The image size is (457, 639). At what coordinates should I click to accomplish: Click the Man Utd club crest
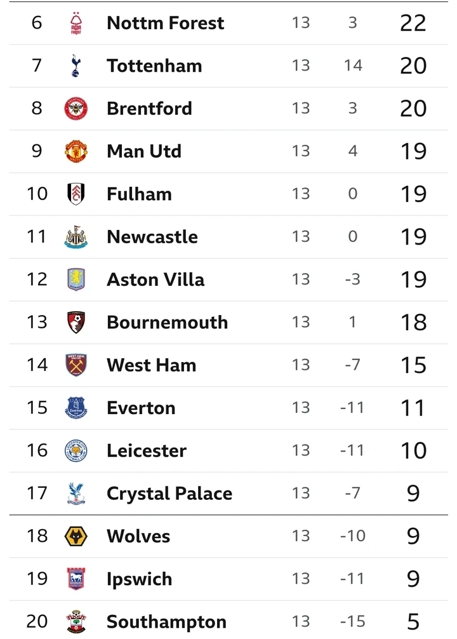[76, 151]
